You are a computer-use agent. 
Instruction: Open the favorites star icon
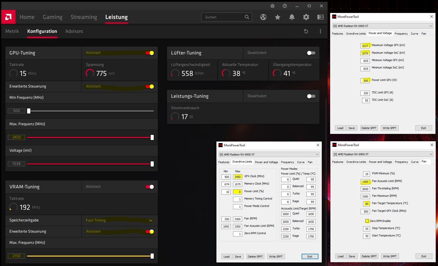tap(278, 17)
